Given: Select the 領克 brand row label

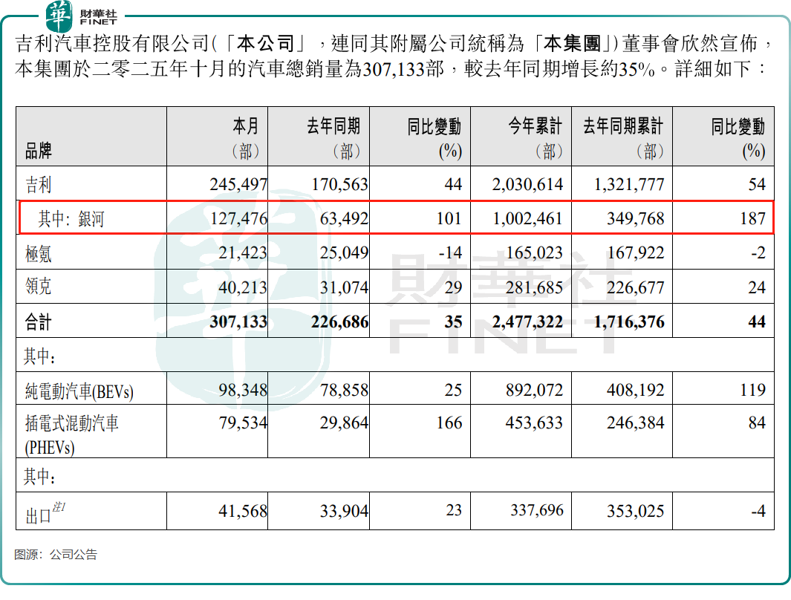Looking at the screenshot, I should [x=39, y=287].
